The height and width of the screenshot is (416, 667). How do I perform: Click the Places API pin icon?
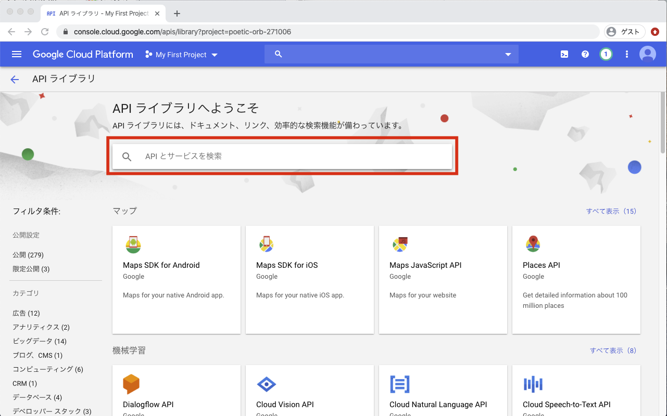coord(533,244)
